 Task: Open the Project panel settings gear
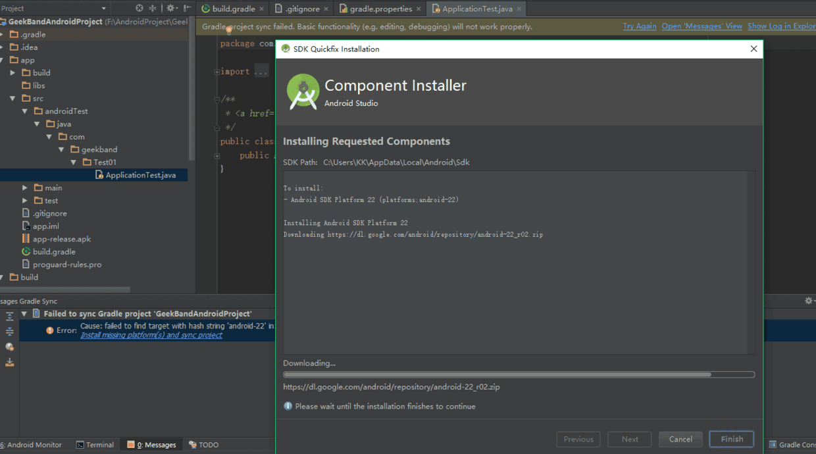(171, 9)
